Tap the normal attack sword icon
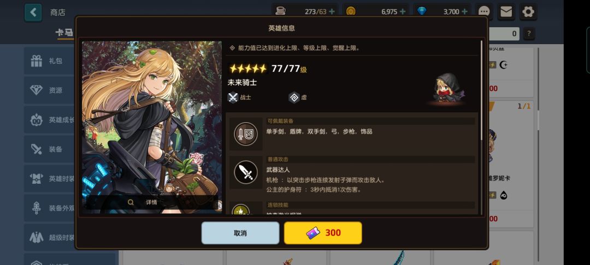This screenshot has width=590, height=265. click(x=246, y=172)
